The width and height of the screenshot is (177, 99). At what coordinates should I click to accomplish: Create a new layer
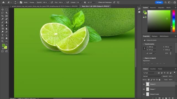click(x=170, y=98)
